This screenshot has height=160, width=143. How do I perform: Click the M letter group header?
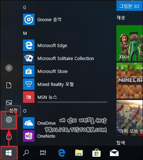pos(25,33)
